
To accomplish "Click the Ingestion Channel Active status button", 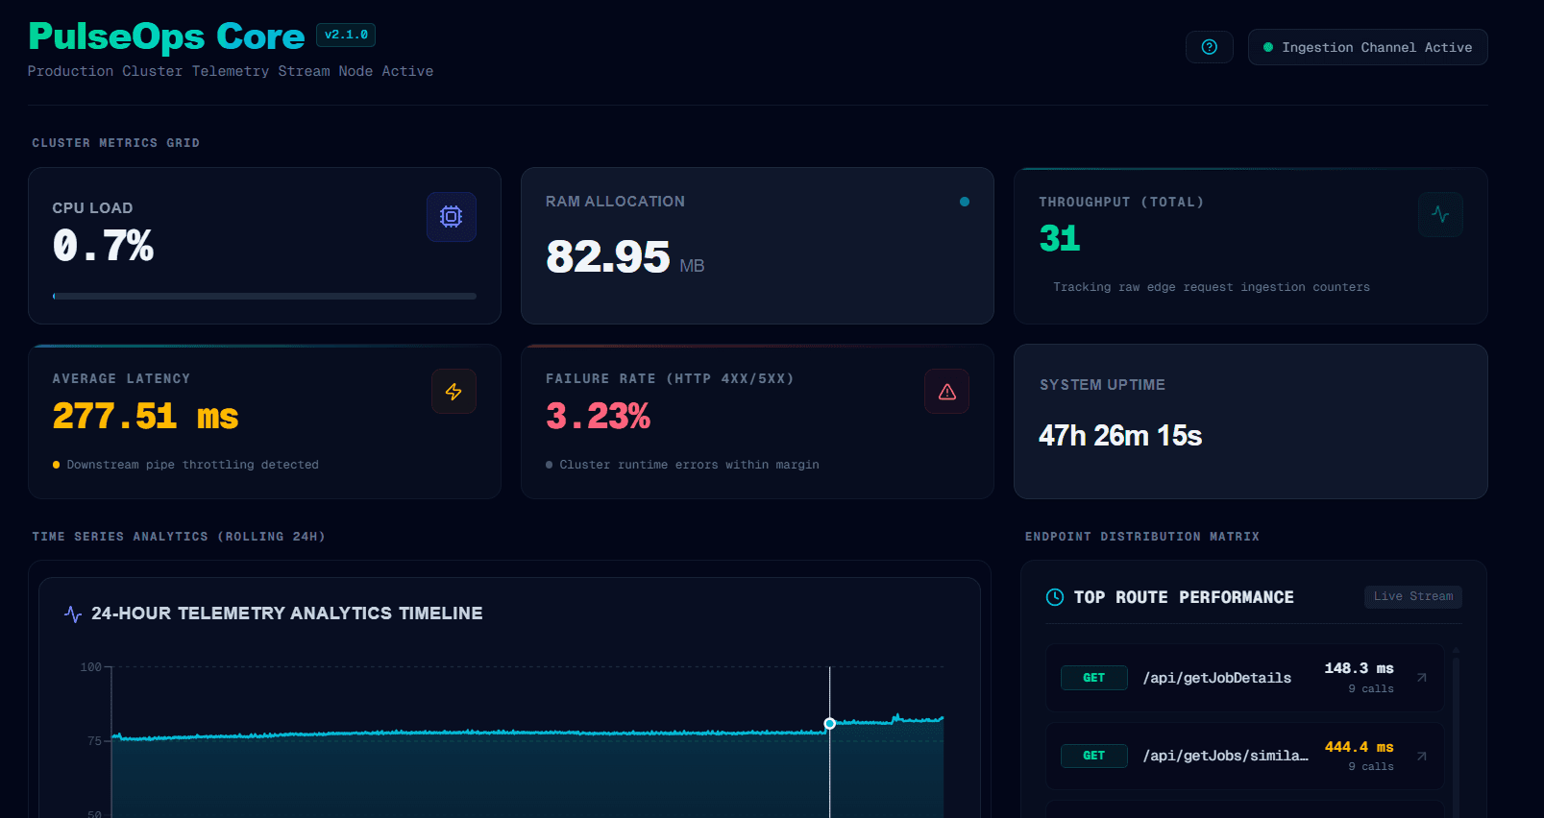I will coord(1367,47).
